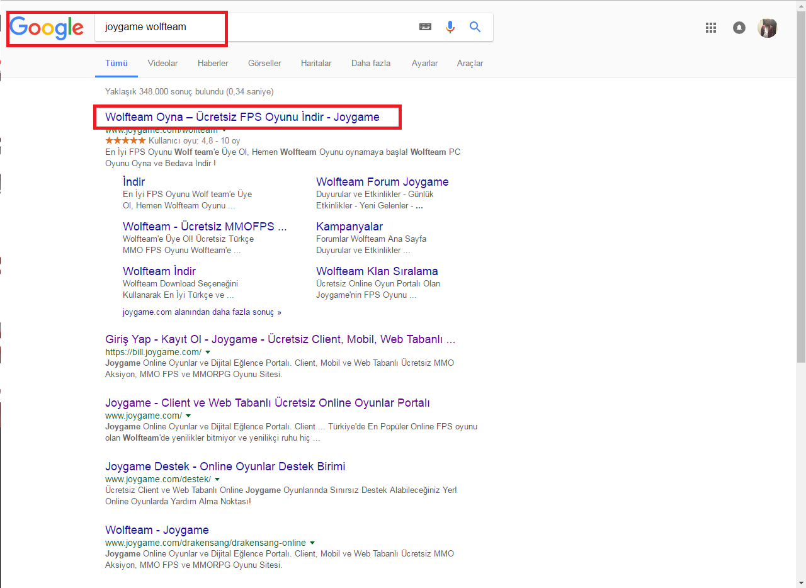This screenshot has height=588, width=806.
Task: Open Giriş Yap - Kayıt Ol - Joygame result
Action: [280, 339]
